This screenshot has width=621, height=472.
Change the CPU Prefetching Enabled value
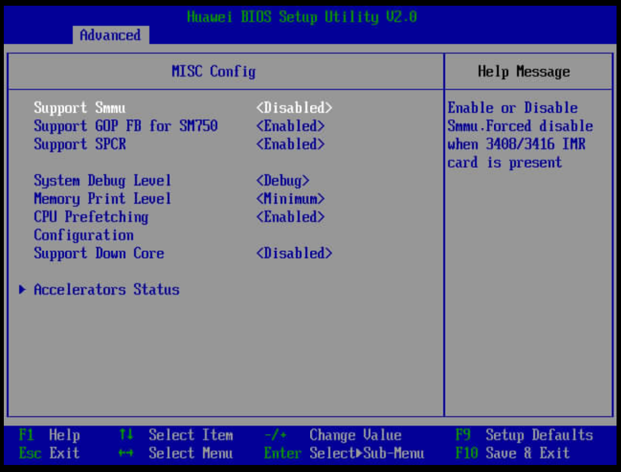[290, 217]
